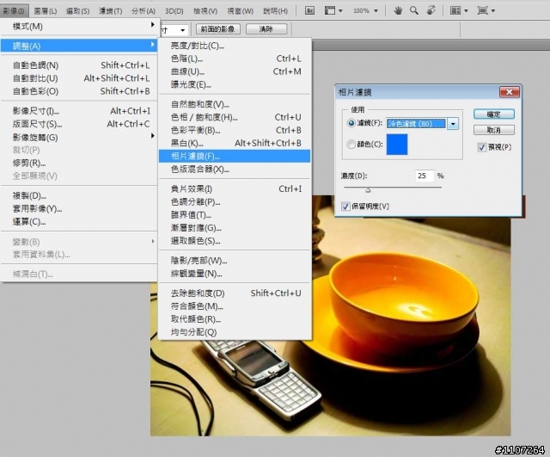
Task: Choose 自動色調(N) menu item
Action: [78, 65]
